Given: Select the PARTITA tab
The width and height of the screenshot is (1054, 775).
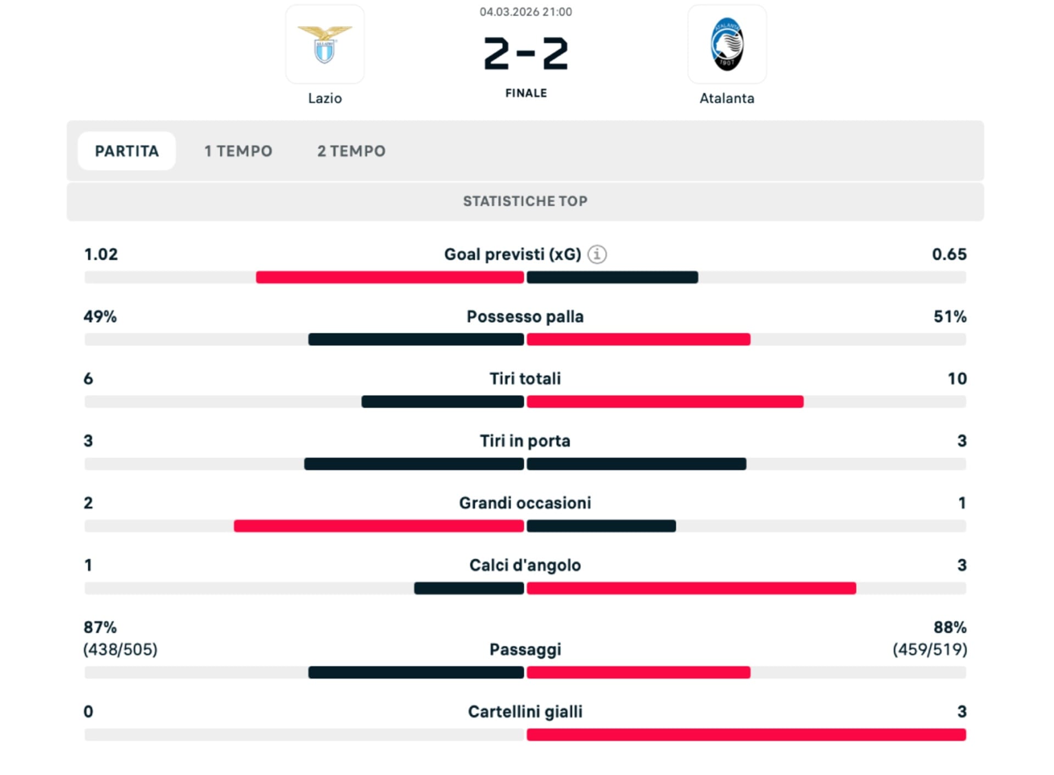Looking at the screenshot, I should [x=127, y=151].
